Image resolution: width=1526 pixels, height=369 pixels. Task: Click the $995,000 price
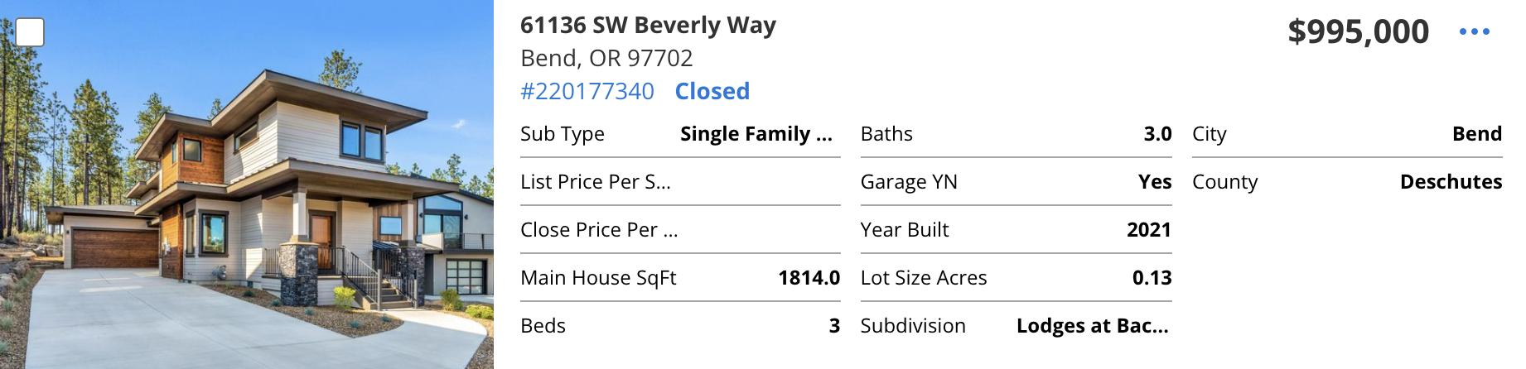coord(1358,31)
